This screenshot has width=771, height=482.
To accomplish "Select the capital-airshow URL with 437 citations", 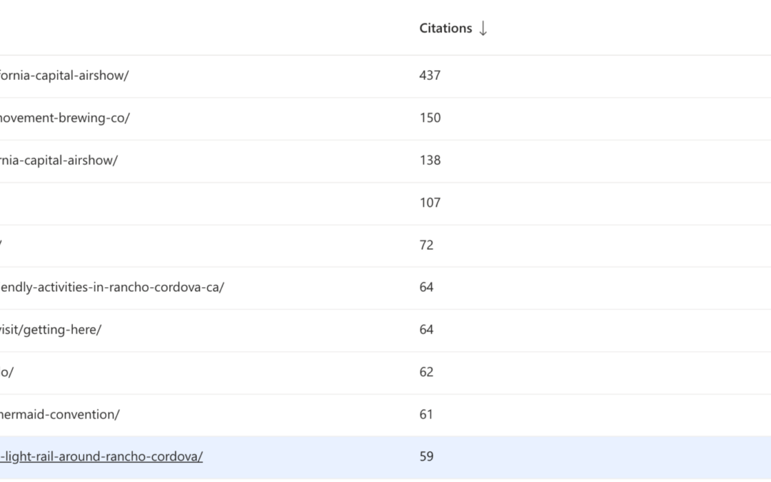I will click(64, 75).
